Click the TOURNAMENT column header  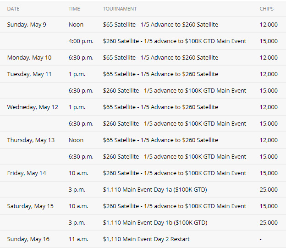[120, 9]
